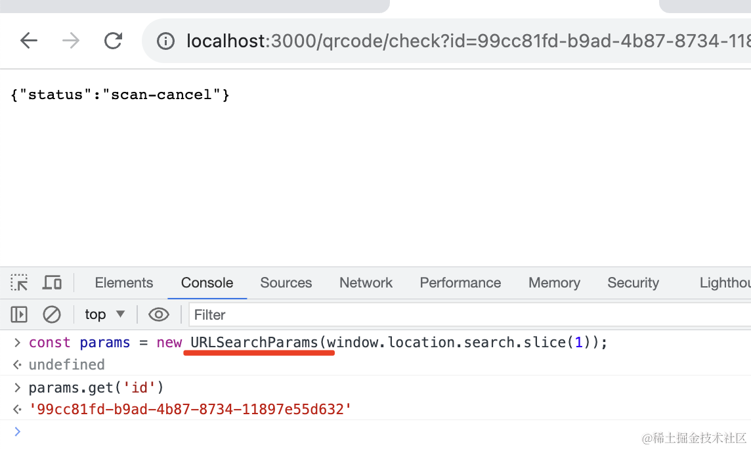The image size is (751, 449).
Task: Click the browser back arrow
Action: (29, 41)
